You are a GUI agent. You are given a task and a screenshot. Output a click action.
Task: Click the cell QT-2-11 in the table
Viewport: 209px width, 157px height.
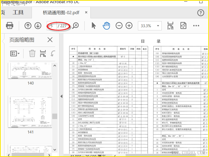pos(123,119)
